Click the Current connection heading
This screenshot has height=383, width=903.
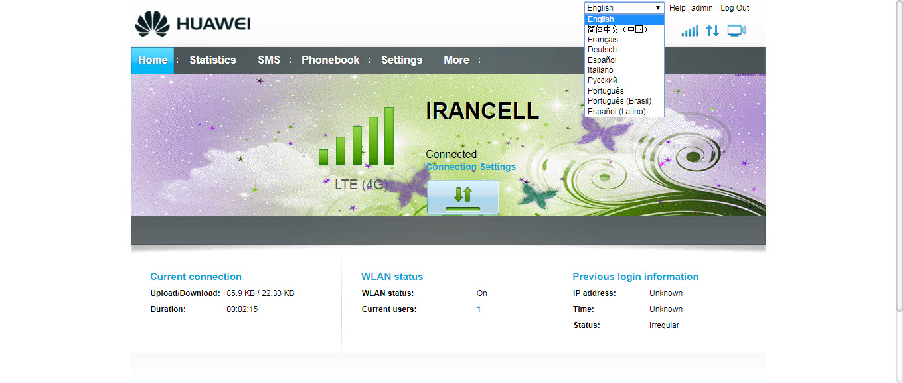tap(196, 277)
